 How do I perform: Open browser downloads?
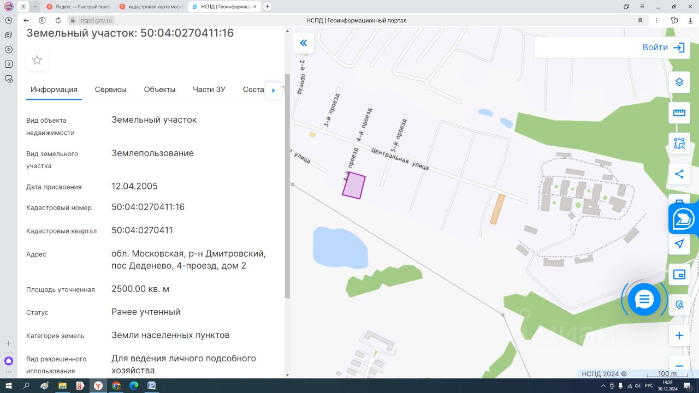pos(690,20)
